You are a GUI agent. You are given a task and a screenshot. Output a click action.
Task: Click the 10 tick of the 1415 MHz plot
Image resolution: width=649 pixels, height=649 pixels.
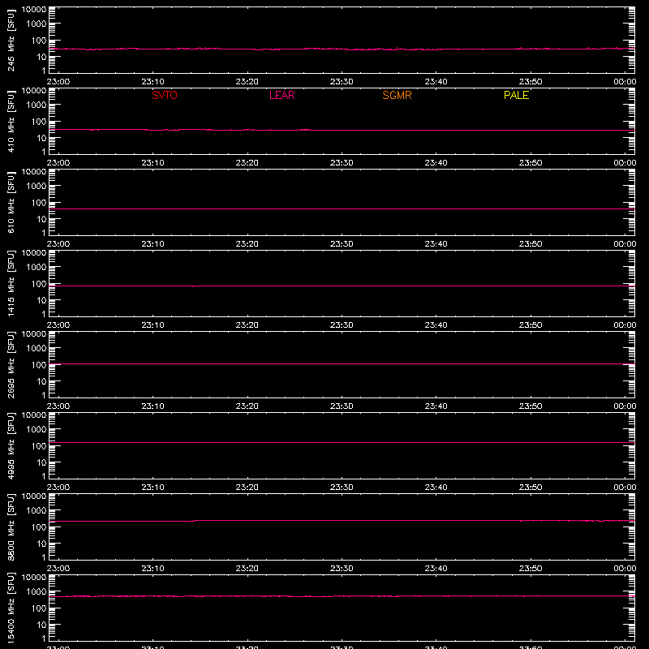click(x=42, y=300)
